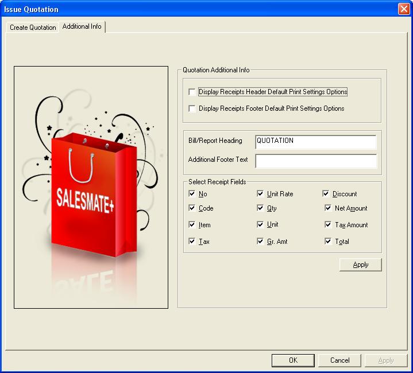Disable the Tax Amount checkbox
Image resolution: width=413 pixels, height=373 pixels.
[328, 224]
